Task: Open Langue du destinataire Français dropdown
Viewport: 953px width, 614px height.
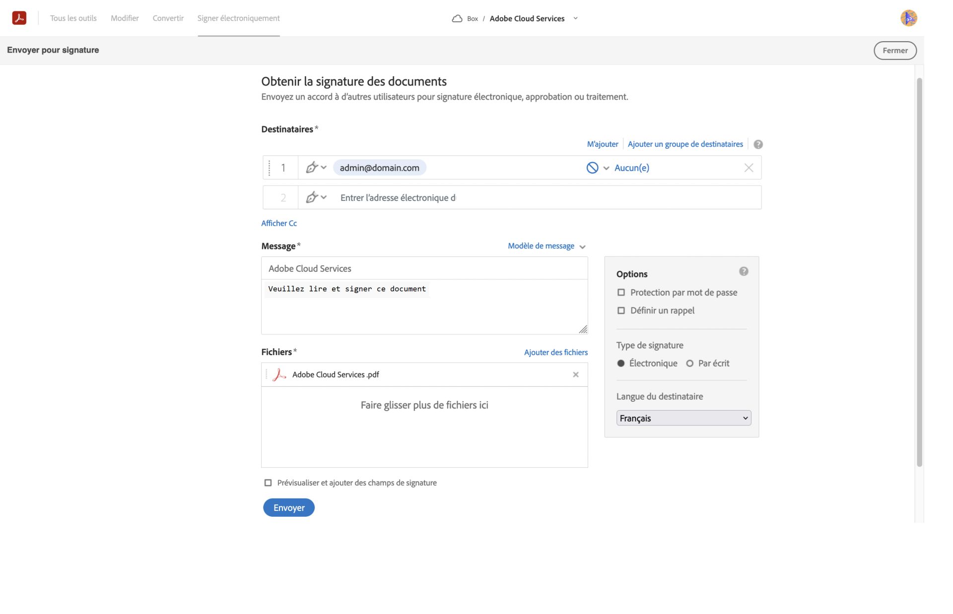Action: tap(683, 418)
